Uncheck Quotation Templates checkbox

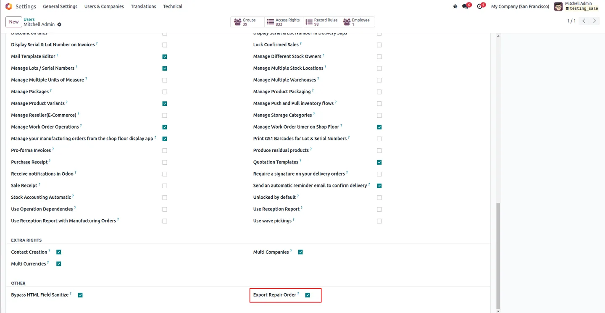pos(379,163)
